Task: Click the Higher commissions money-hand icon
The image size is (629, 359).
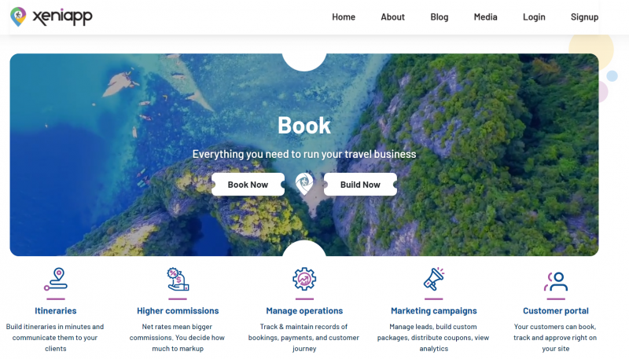Action: [178, 279]
